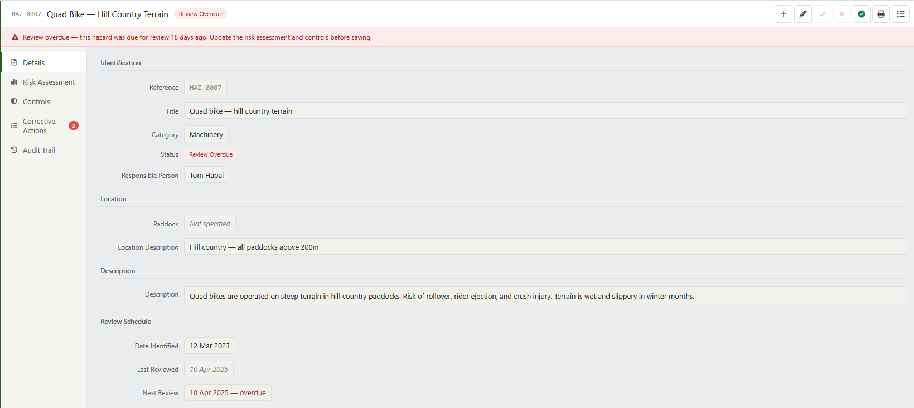Screen dimensions: 914x408
Task: Click the warning triangle in overdue banner
Action: [15, 37]
